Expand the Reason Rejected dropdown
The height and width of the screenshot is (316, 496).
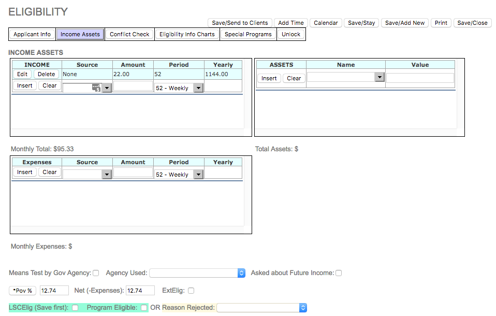point(261,308)
